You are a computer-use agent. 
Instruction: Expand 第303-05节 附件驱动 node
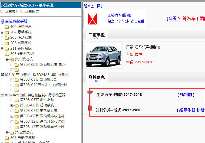click(x=12, y=100)
